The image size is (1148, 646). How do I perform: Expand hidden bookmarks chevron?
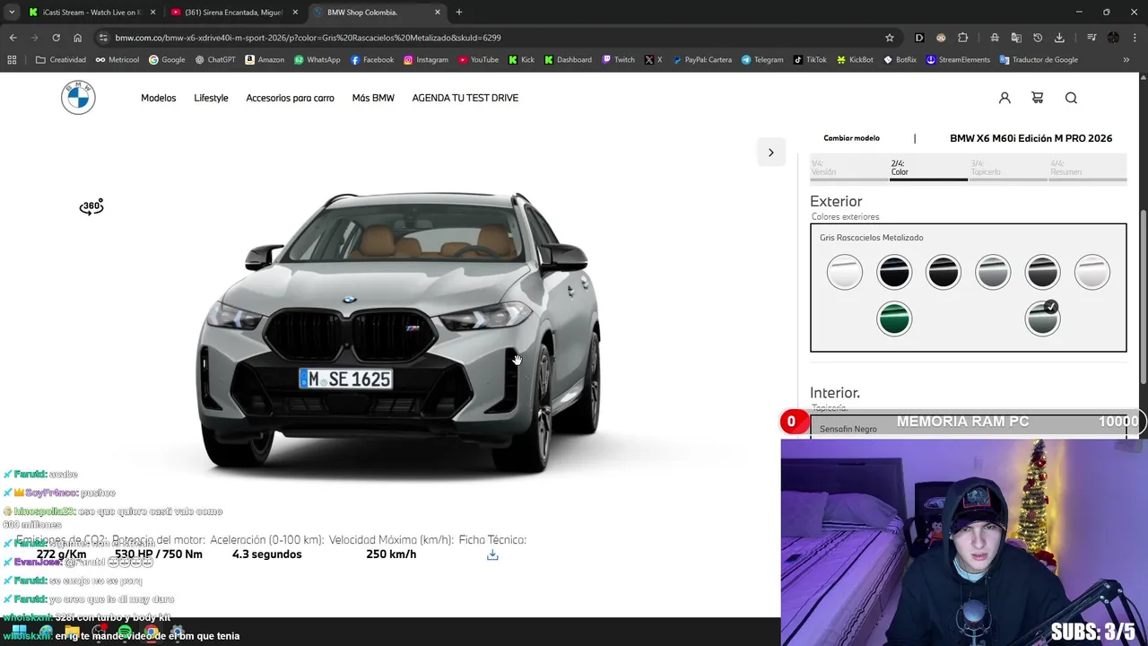point(1126,60)
